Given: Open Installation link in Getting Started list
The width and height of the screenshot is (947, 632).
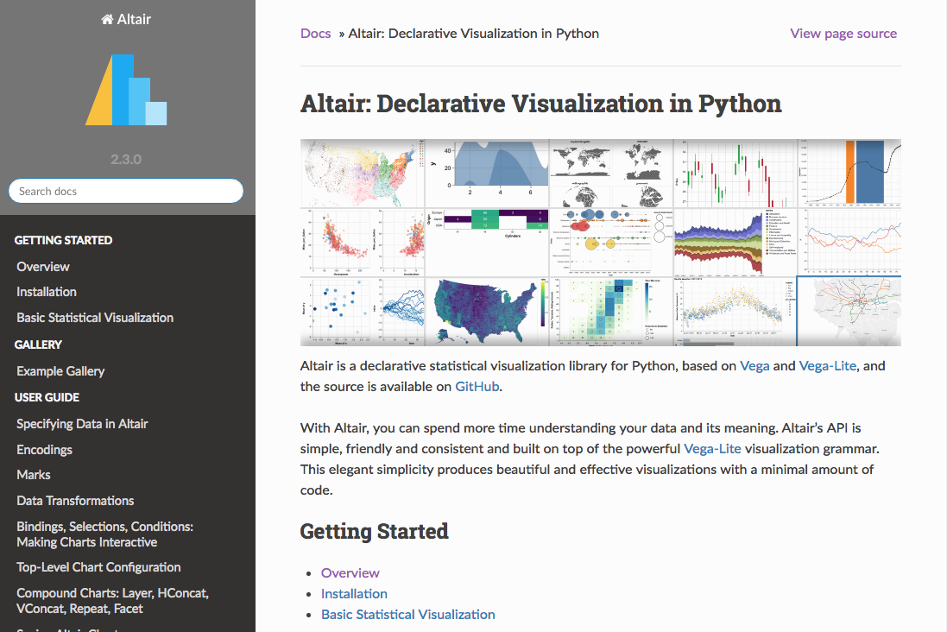Looking at the screenshot, I should [354, 594].
